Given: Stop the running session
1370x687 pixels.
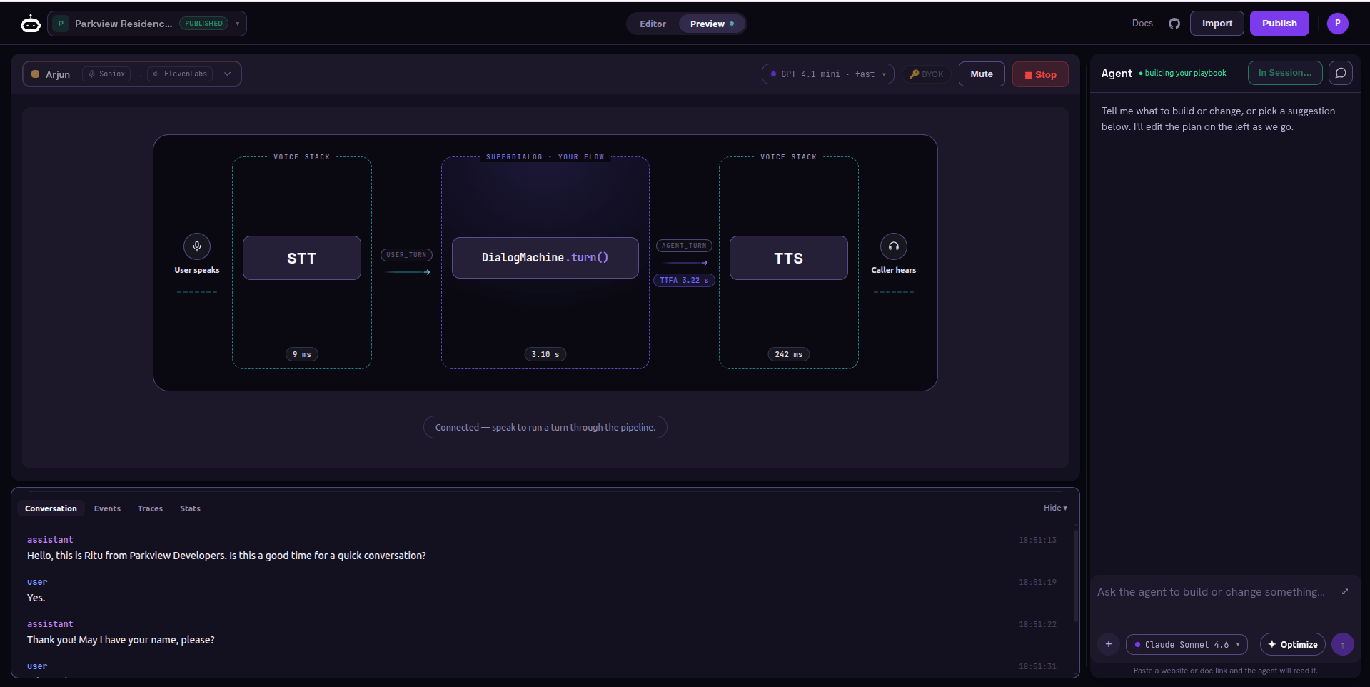Looking at the screenshot, I should (1040, 74).
